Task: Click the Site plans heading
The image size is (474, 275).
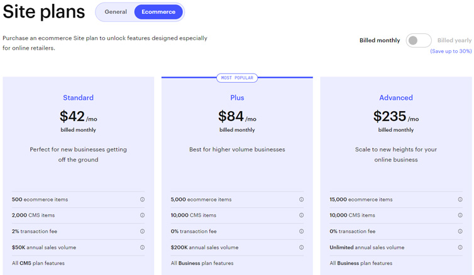Action: point(44,12)
